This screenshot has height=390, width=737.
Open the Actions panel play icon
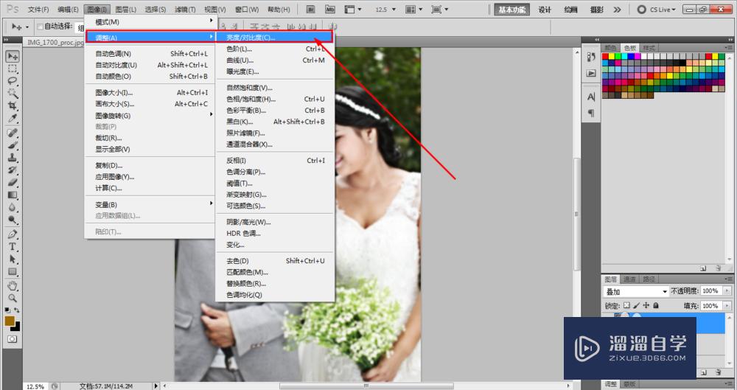click(591, 73)
